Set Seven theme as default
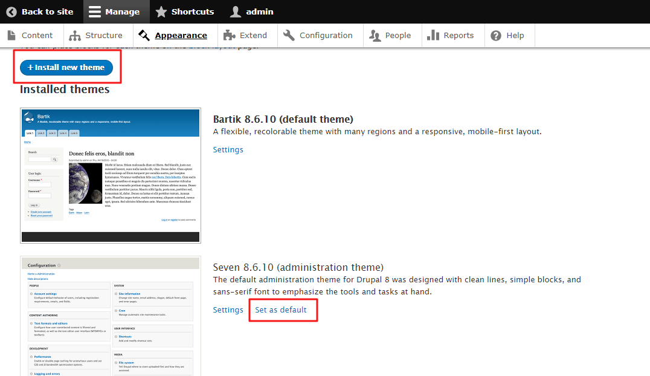The width and height of the screenshot is (650, 376). click(x=281, y=310)
